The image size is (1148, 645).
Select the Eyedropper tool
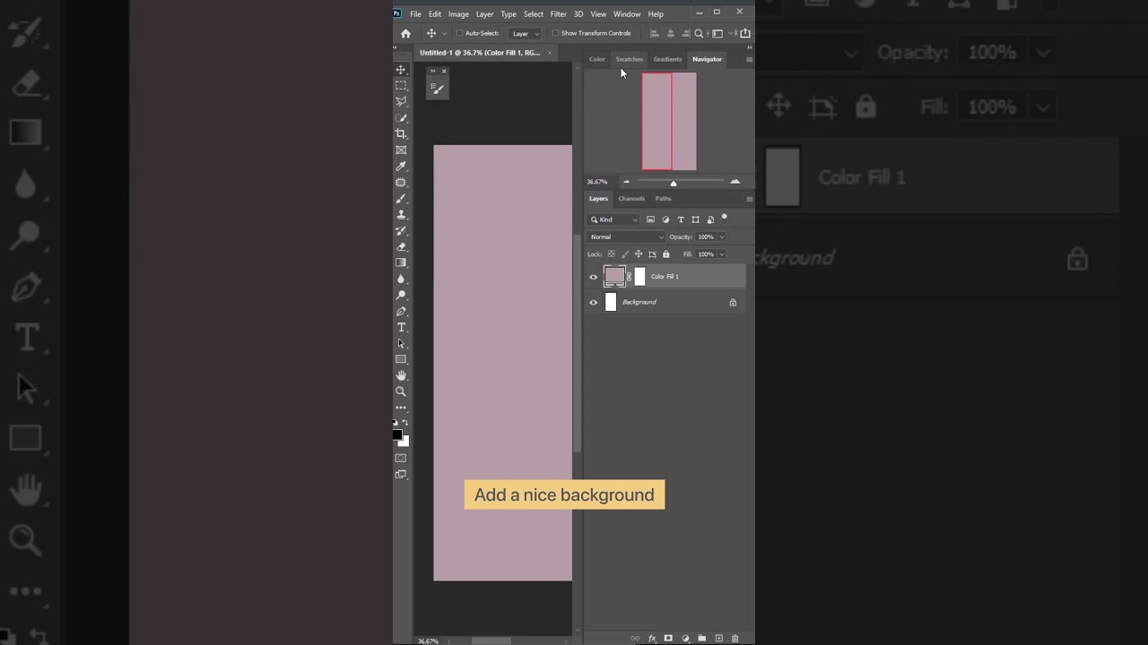point(401,167)
